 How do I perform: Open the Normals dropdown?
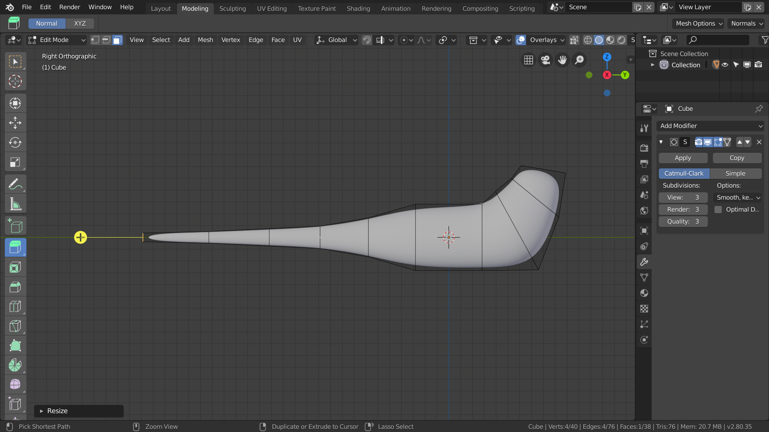[746, 24]
